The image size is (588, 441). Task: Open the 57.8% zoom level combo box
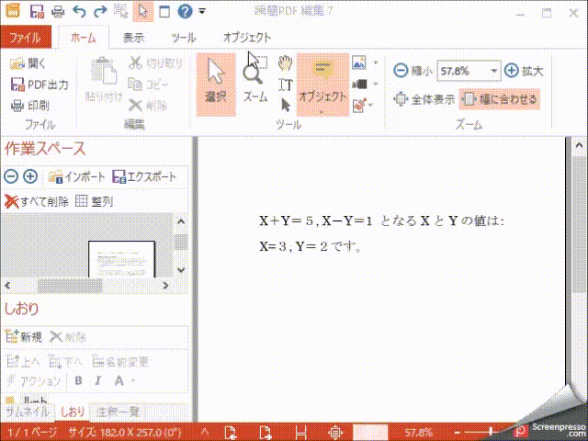pos(469,71)
